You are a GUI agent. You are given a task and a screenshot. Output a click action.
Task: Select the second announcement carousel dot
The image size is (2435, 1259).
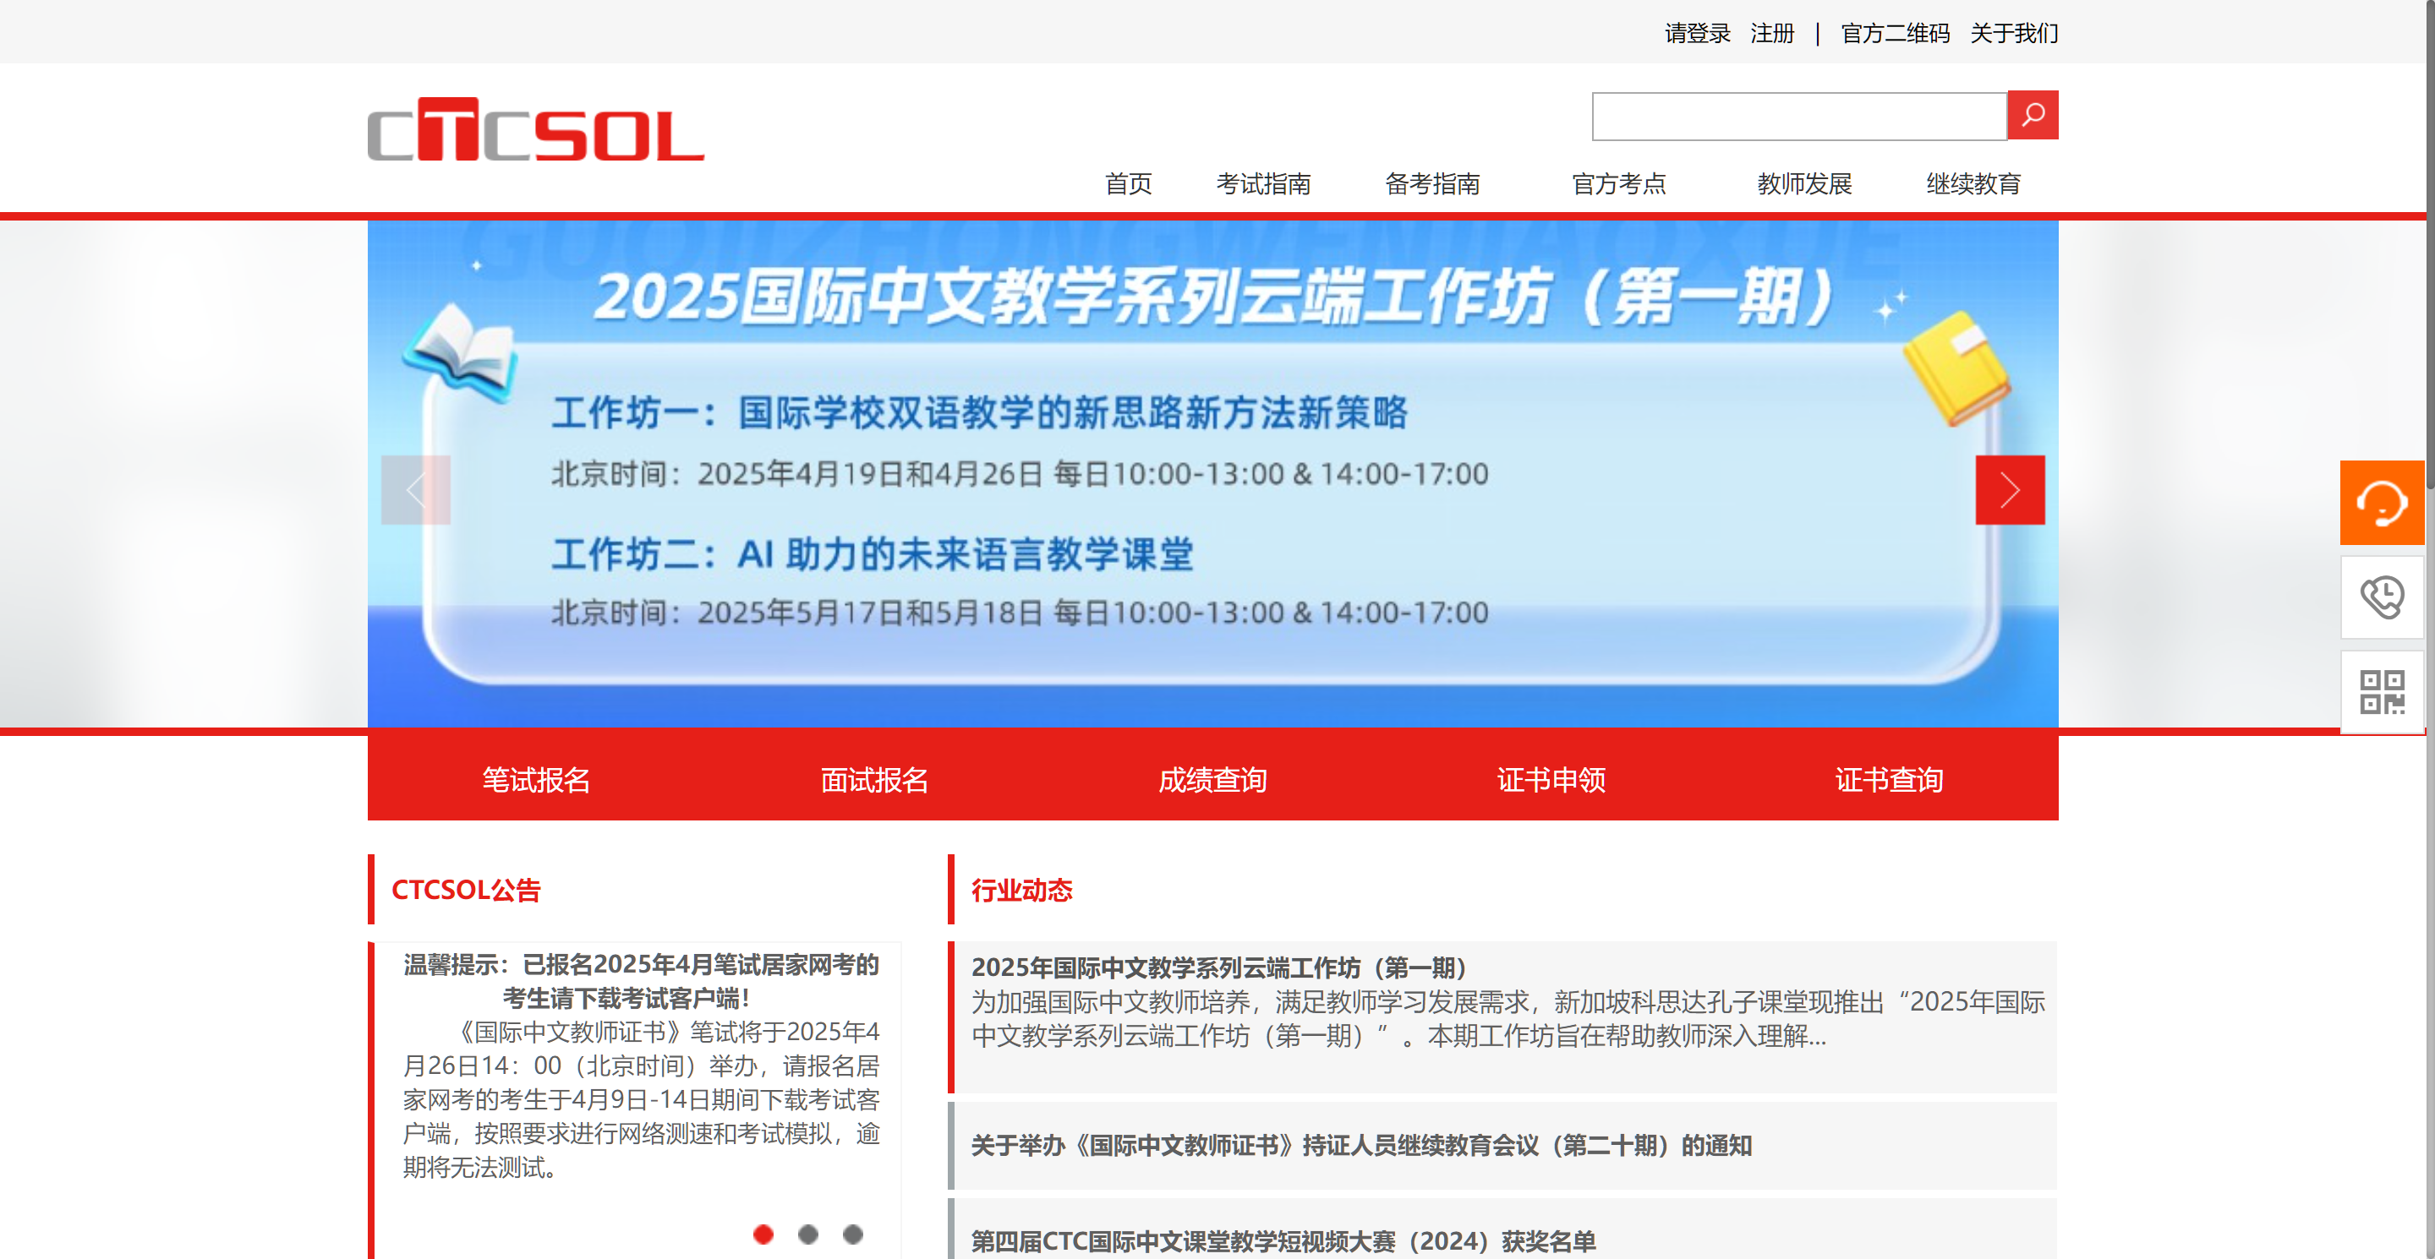pos(807,1234)
